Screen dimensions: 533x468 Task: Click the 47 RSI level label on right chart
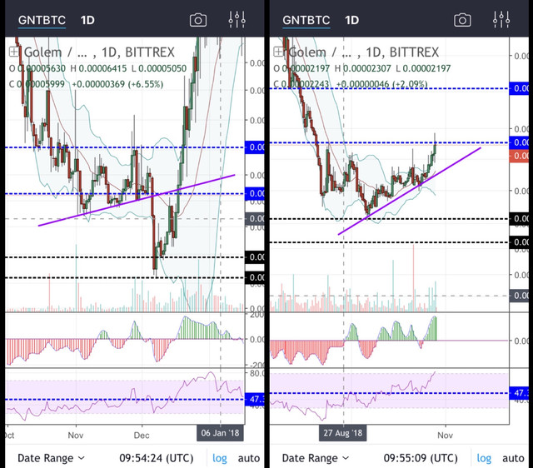pos(519,393)
